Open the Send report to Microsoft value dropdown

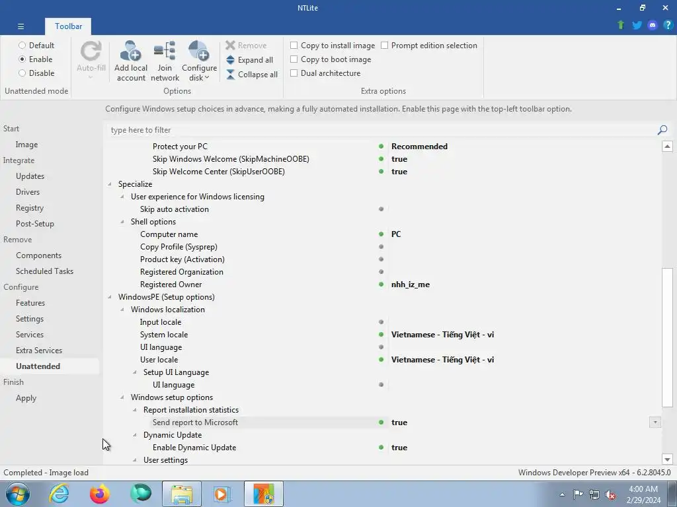pos(655,422)
